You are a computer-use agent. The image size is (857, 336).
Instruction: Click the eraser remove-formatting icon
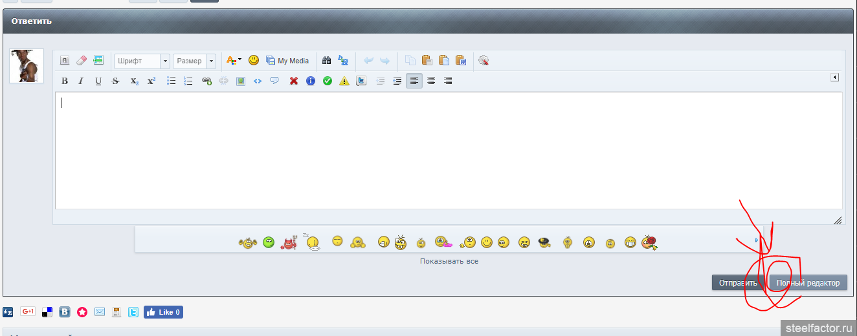tap(82, 61)
